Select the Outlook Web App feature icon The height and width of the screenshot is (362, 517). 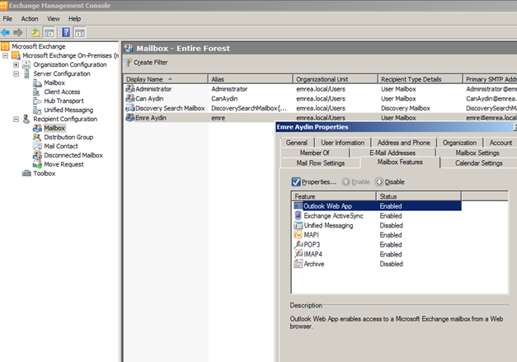[x=298, y=205]
